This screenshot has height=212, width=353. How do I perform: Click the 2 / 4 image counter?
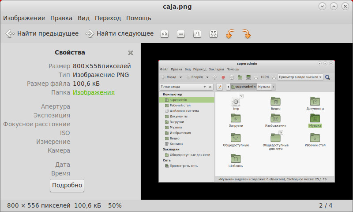(326, 205)
